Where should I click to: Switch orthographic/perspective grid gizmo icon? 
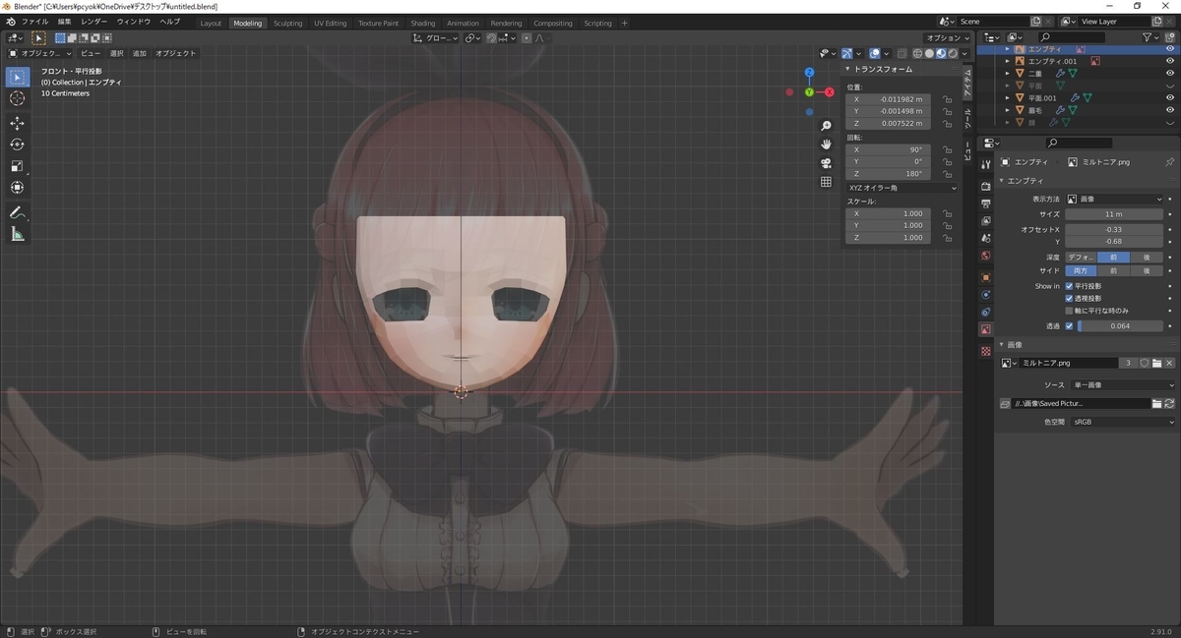(827, 182)
